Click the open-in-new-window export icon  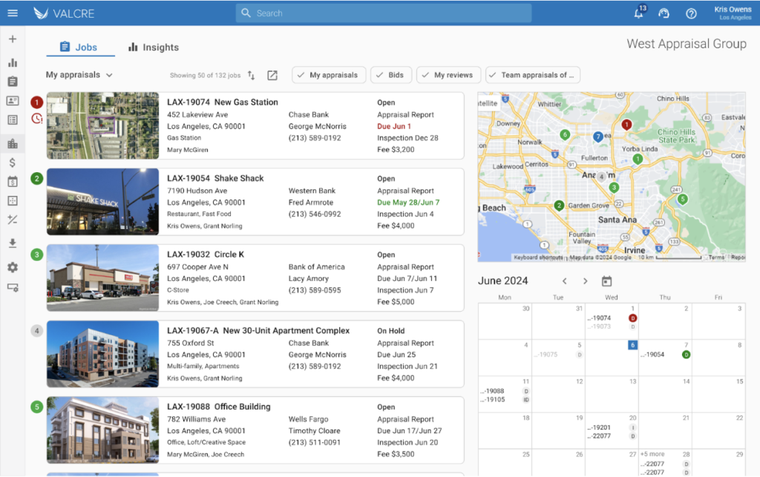coord(272,75)
